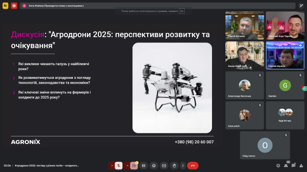Click muted mic icon on Oleg Ivanov tile
The height and width of the screenshot is (172, 307).
pyautogui.click(x=286, y=135)
